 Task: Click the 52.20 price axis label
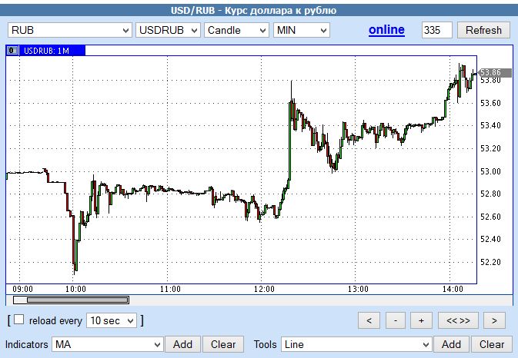point(490,262)
